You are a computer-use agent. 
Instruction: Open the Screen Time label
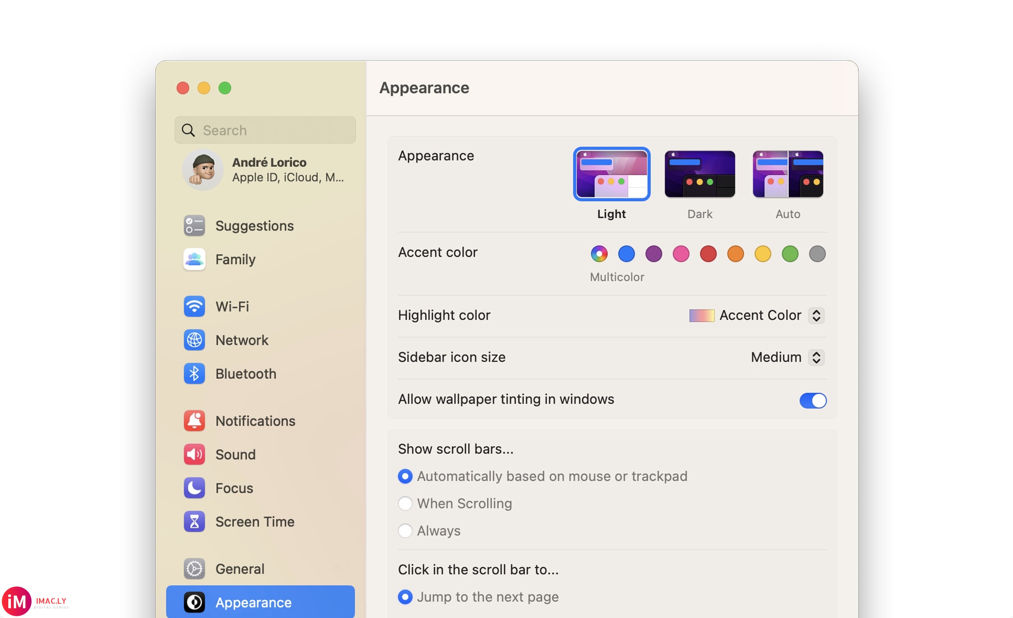pos(255,522)
